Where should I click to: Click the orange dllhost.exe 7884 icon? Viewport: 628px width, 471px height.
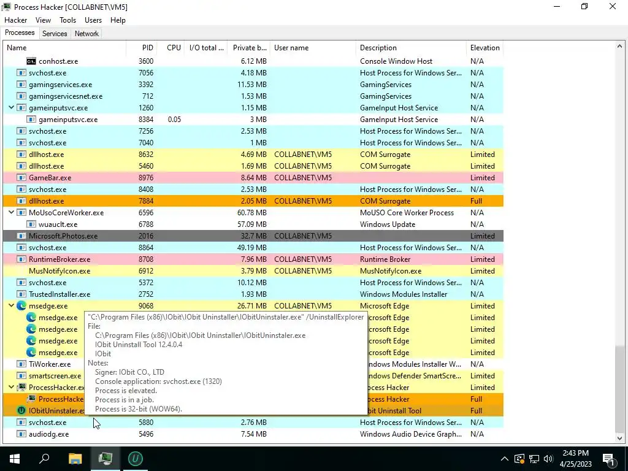(x=21, y=201)
